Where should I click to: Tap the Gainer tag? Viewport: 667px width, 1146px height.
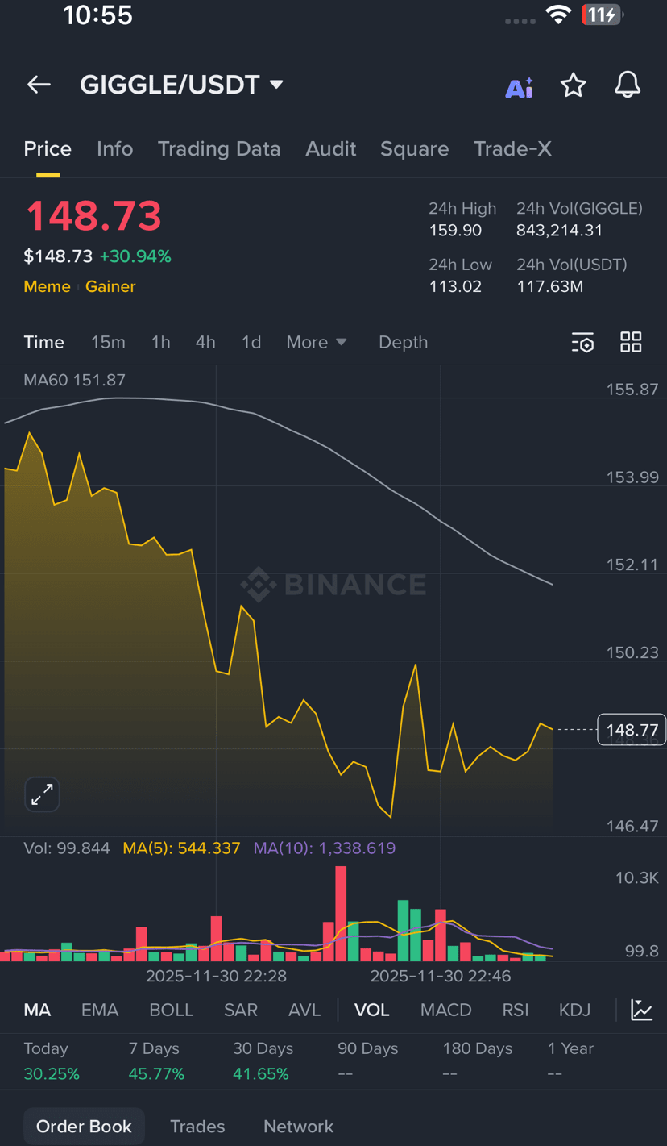coord(110,286)
